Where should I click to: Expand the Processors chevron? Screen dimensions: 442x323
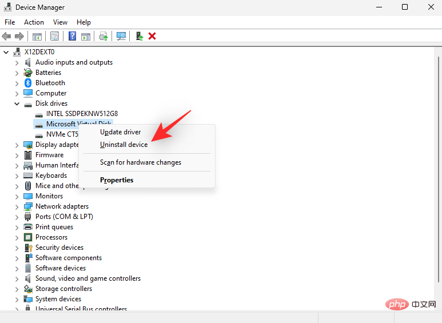[x=17, y=238]
